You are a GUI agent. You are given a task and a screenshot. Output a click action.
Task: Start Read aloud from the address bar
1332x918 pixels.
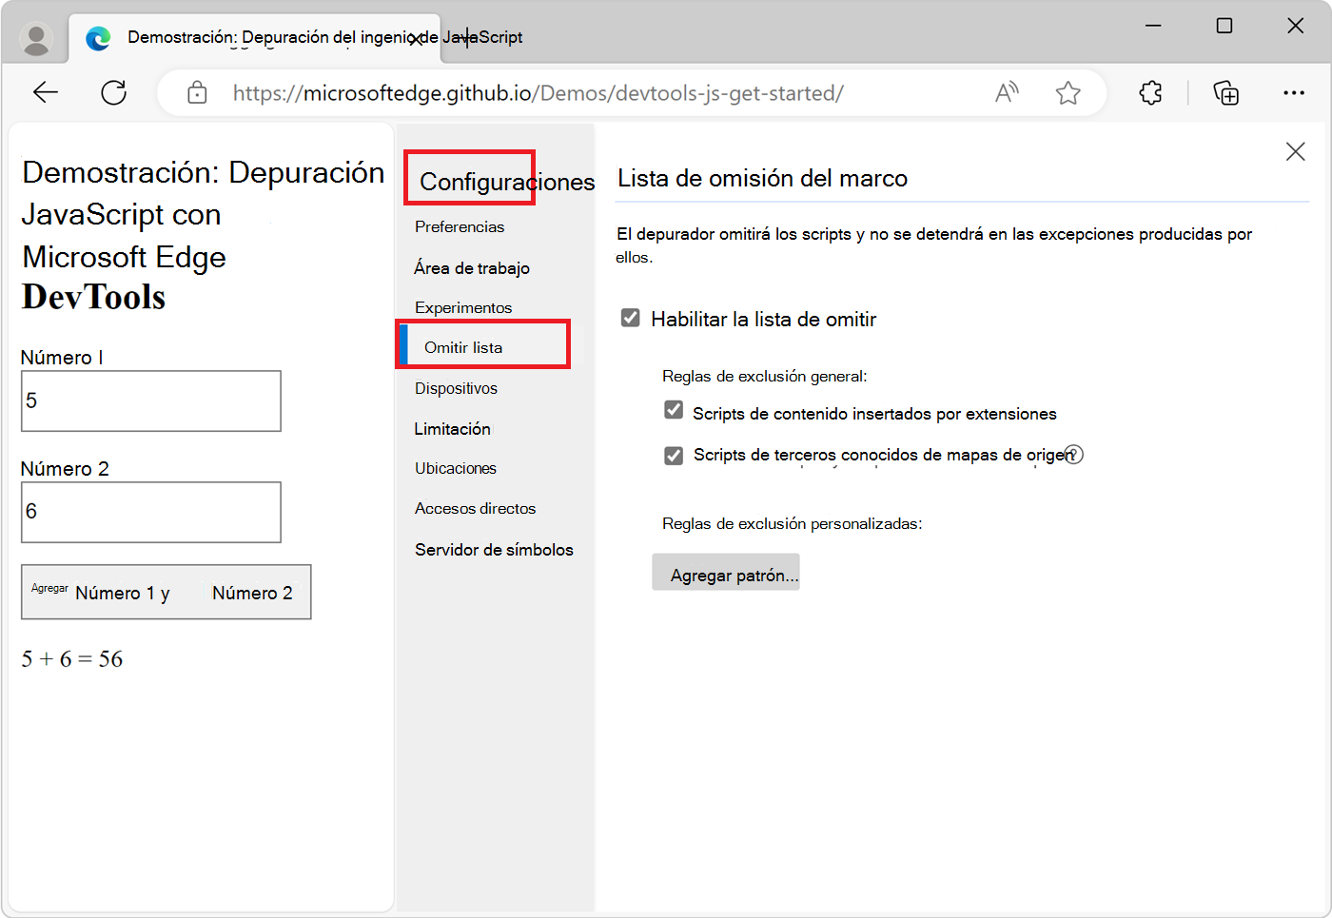point(1006,92)
